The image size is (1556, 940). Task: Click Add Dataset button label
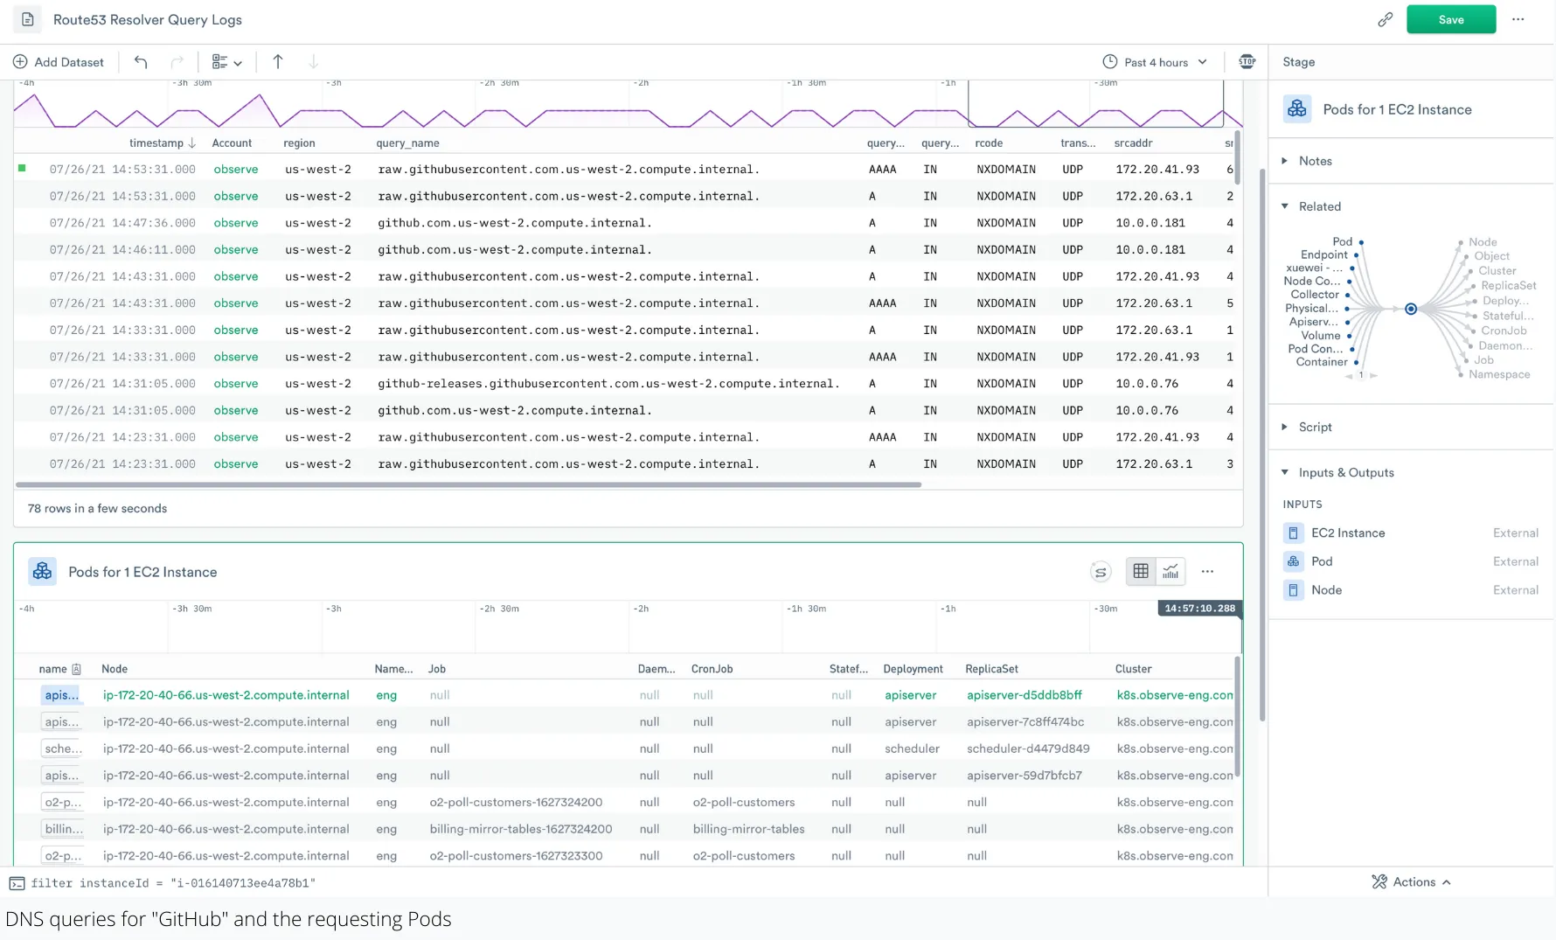click(69, 62)
